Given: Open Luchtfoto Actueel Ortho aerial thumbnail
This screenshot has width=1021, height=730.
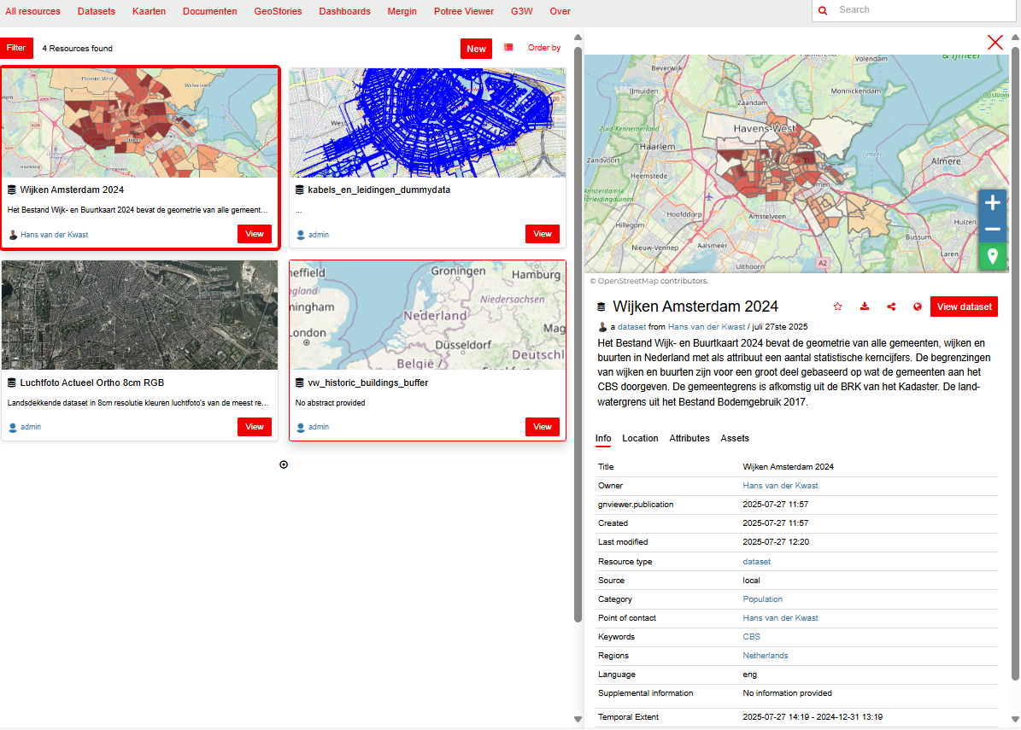Looking at the screenshot, I should [x=140, y=316].
